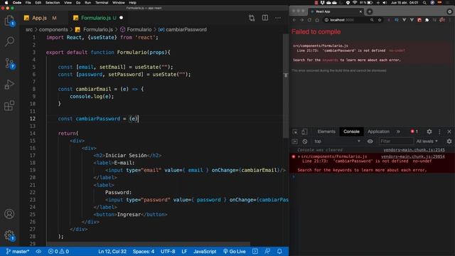Open the Accounts menu icon
455x256 pixels.
click(9, 214)
